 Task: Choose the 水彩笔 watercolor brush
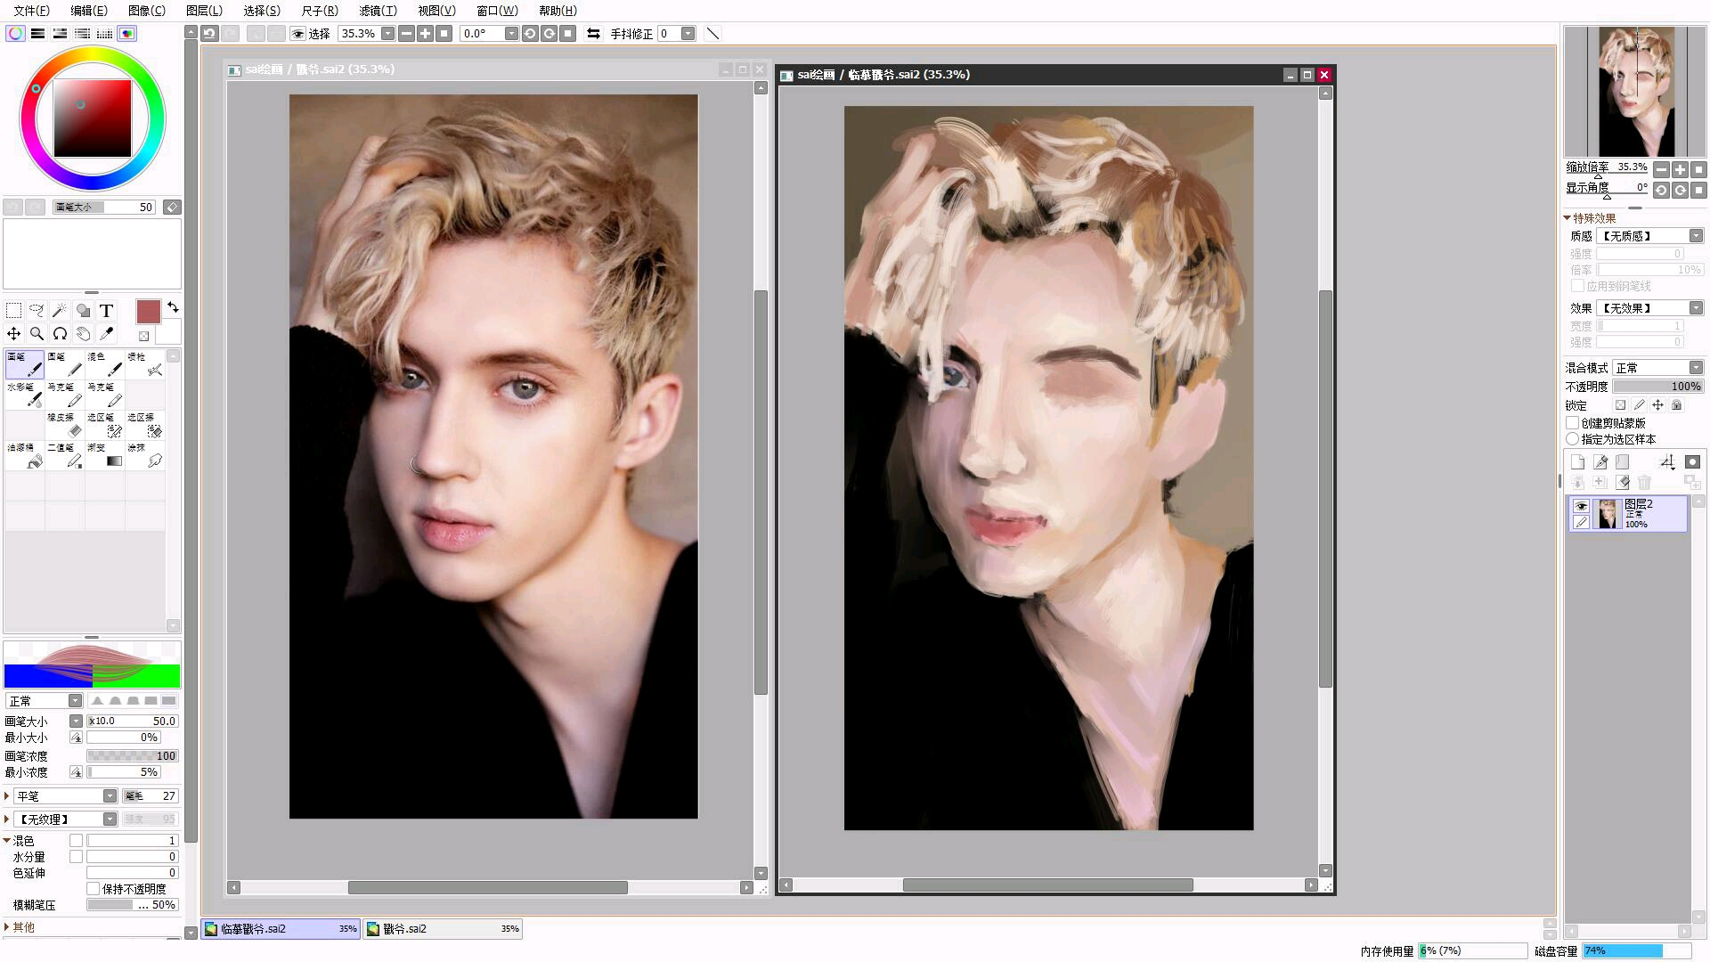25,395
